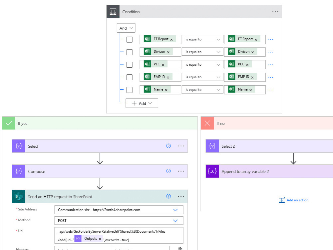The height and width of the screenshot is (250, 333).
Task: Check the Divison condition row checkbox
Action: click(129, 52)
